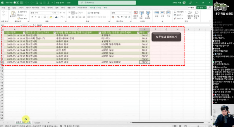Screen dimensions: 234x127
Task: Click the increase indent icon
Action: pos(84,17)
